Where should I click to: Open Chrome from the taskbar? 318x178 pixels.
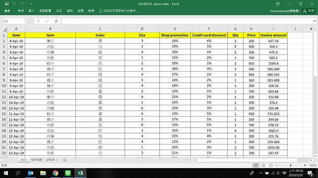point(55,173)
